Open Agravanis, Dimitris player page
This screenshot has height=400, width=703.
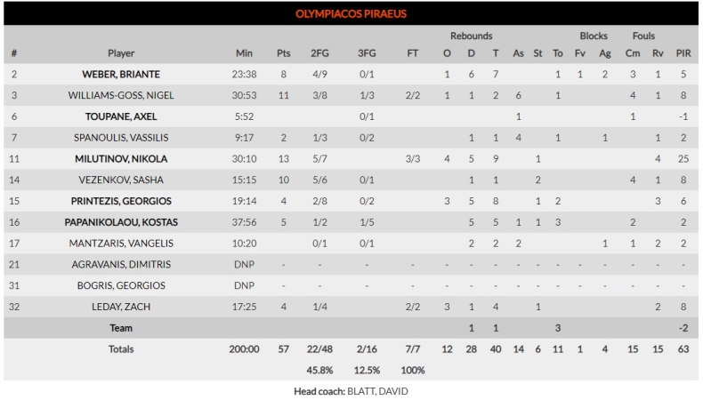[121, 265]
